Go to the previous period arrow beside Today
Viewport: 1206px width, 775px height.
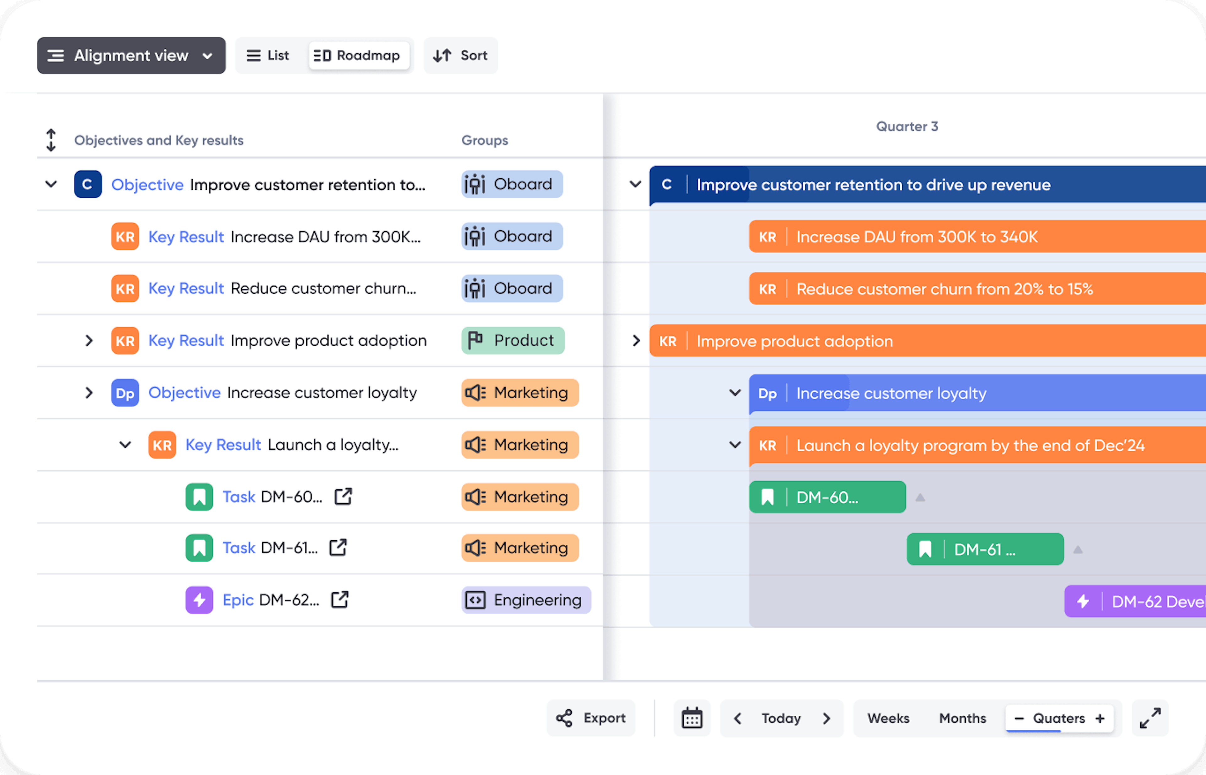click(x=737, y=718)
